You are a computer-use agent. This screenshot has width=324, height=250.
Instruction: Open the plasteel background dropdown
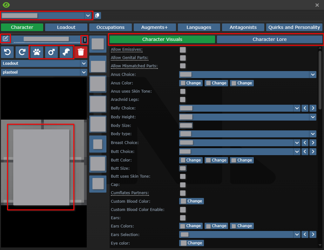point(44,72)
